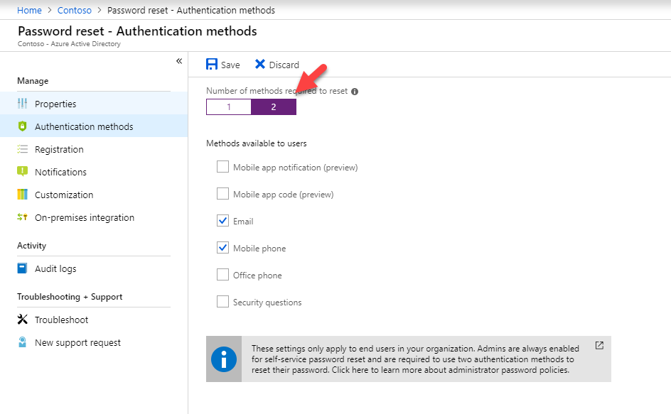Navigate to Contoso breadcrumb link
This screenshot has width=671, height=414.
point(75,10)
